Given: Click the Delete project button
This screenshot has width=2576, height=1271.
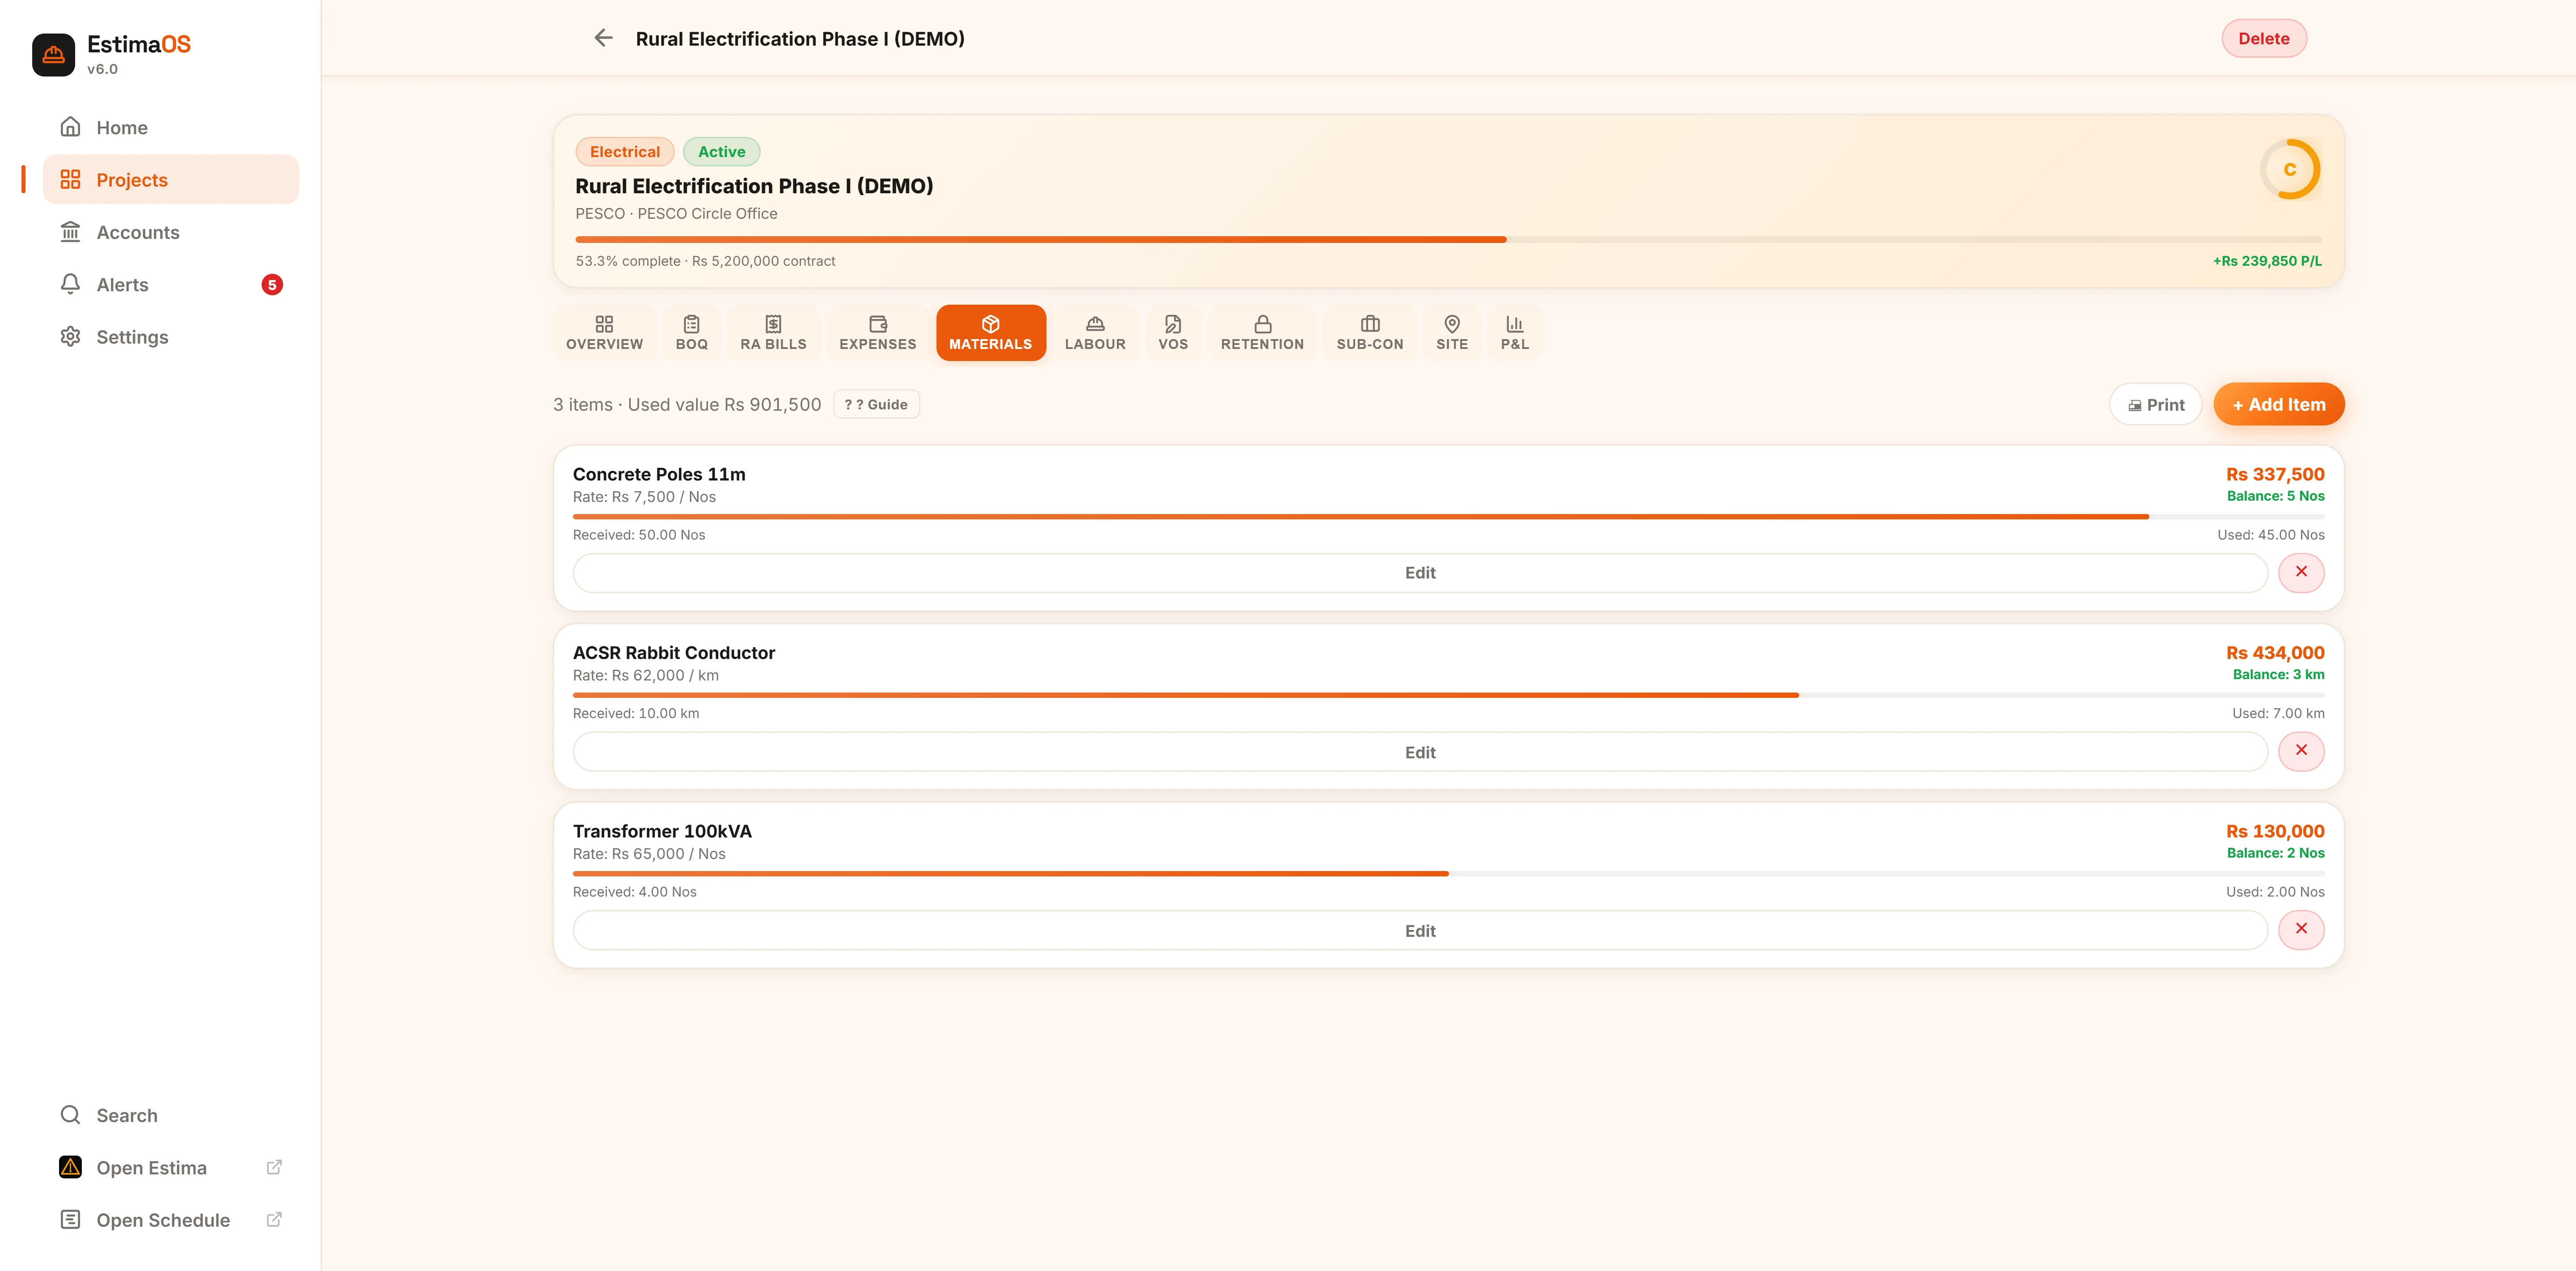Looking at the screenshot, I should 2263,38.
